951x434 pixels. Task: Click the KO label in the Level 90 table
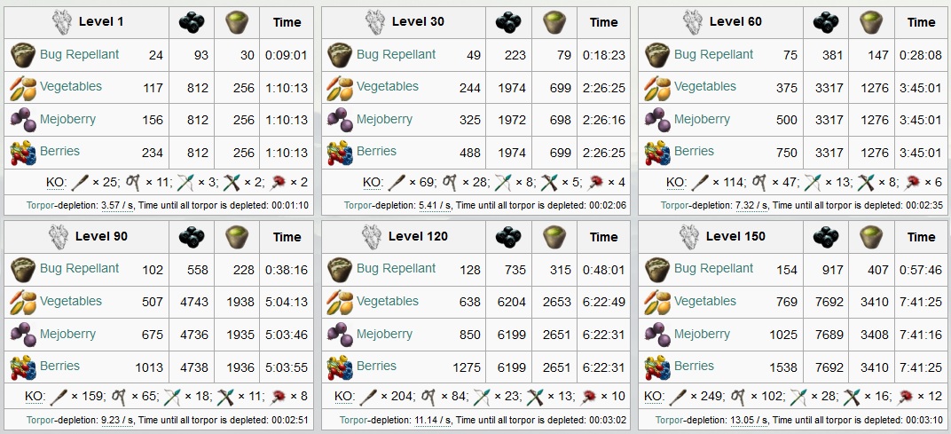pyautogui.click(x=35, y=397)
